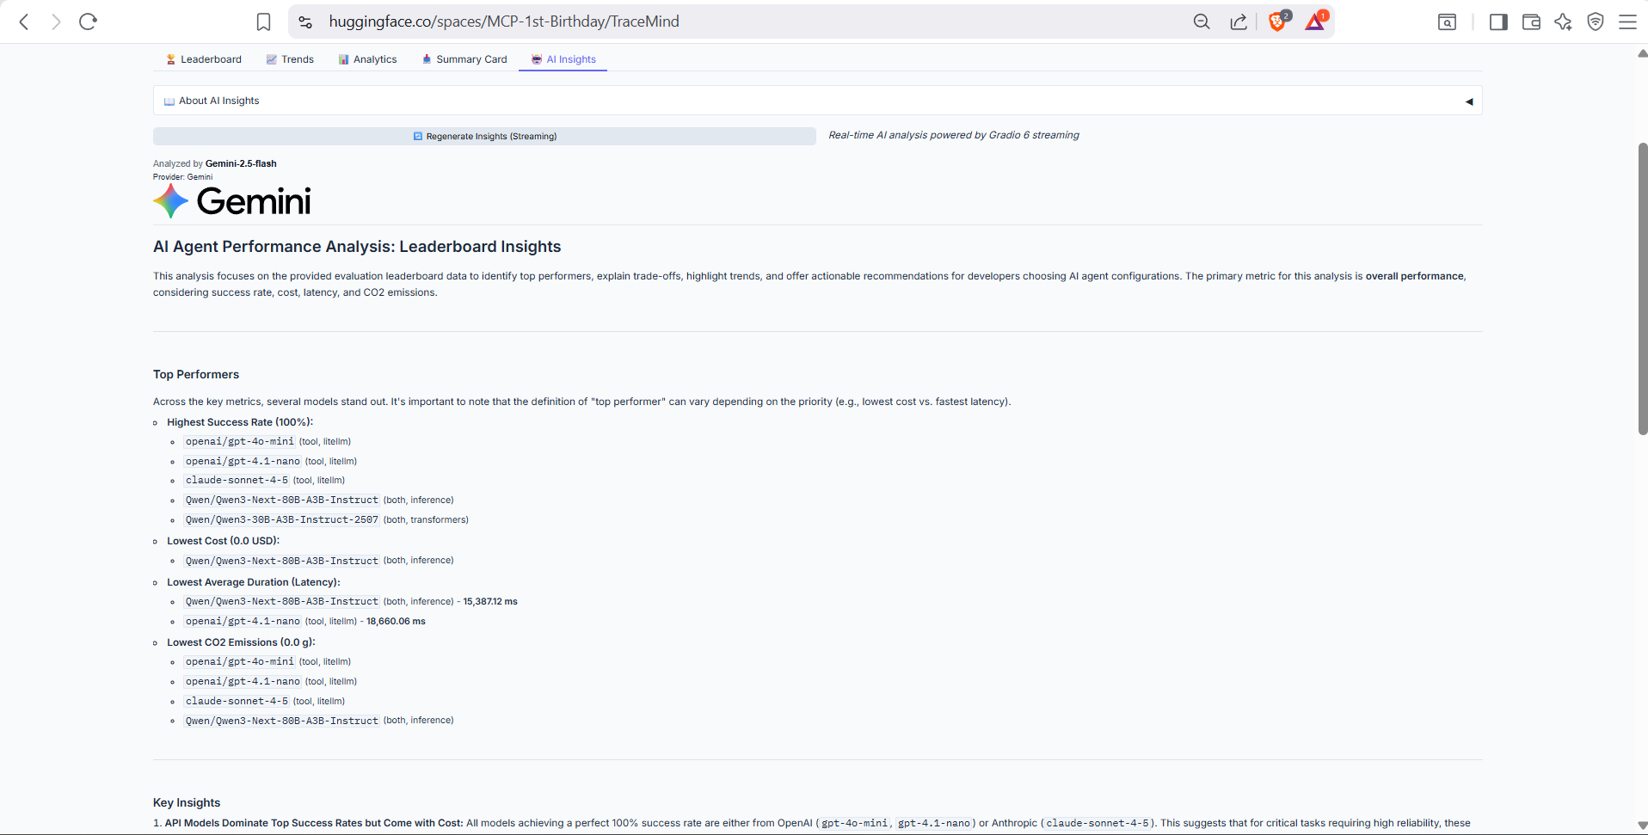
Task: Click the page vertical scrollbar thumb
Action: click(x=1643, y=289)
